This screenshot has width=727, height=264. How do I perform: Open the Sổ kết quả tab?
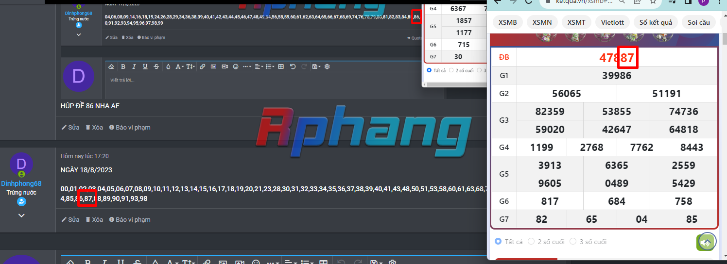pyautogui.click(x=656, y=22)
